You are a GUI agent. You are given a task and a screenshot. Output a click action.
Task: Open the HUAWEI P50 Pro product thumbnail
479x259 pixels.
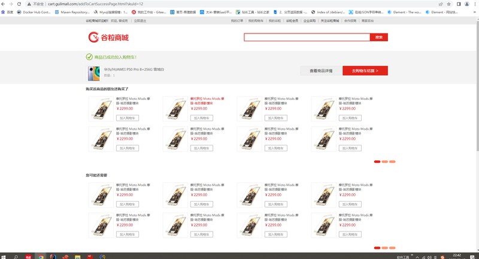94,74
